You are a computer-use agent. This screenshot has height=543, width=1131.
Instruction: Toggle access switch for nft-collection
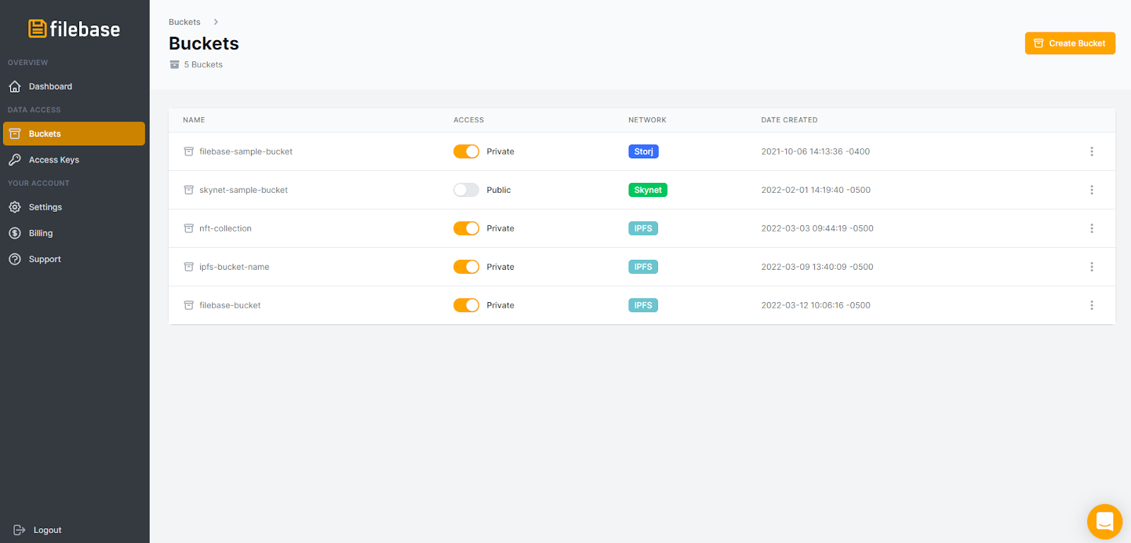(466, 229)
